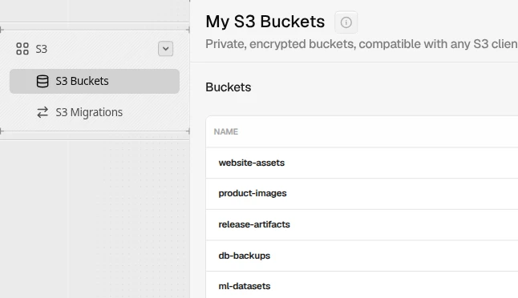Open the S3 Migrations sidebar item
518x298 pixels.
click(x=95, y=112)
